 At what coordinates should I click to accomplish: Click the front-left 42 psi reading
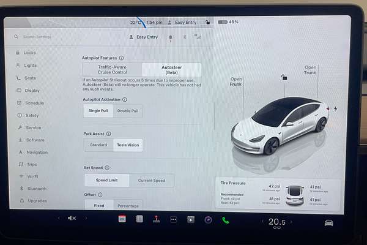pyautogui.click(x=274, y=186)
